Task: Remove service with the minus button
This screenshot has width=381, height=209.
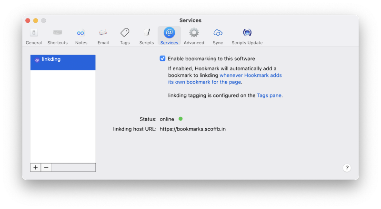Action: (x=46, y=168)
